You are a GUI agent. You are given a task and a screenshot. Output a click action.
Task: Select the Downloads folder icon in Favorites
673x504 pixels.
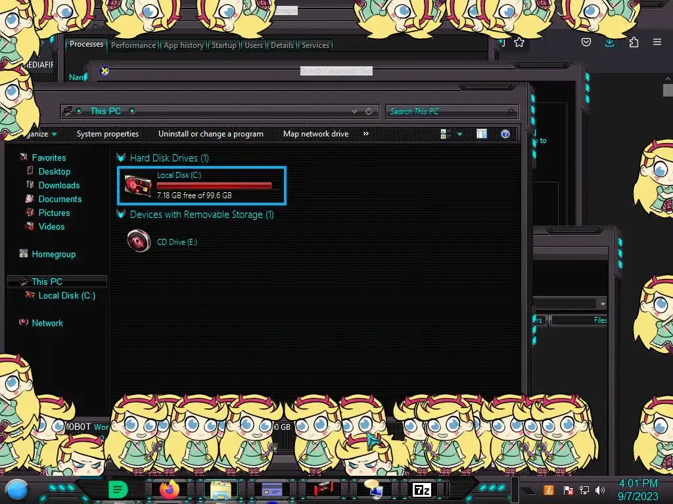tap(30, 184)
